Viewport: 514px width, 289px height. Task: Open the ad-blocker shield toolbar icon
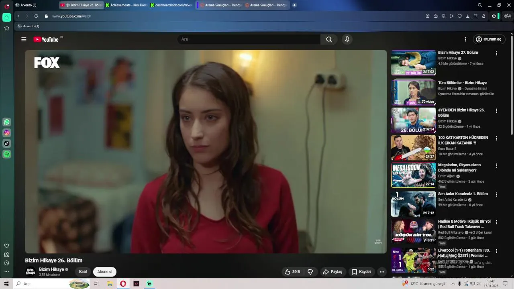[x=444, y=16]
